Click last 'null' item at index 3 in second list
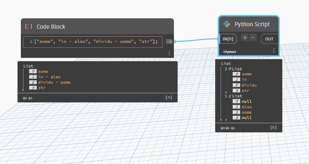Viewport: 309px width, 164px height. 246,118
